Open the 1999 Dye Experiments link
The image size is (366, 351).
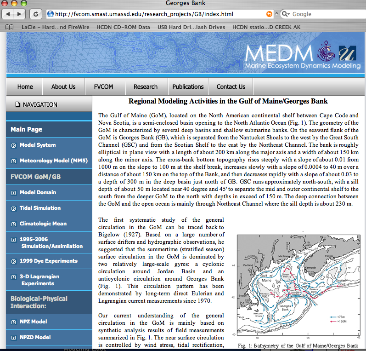coord(49,261)
